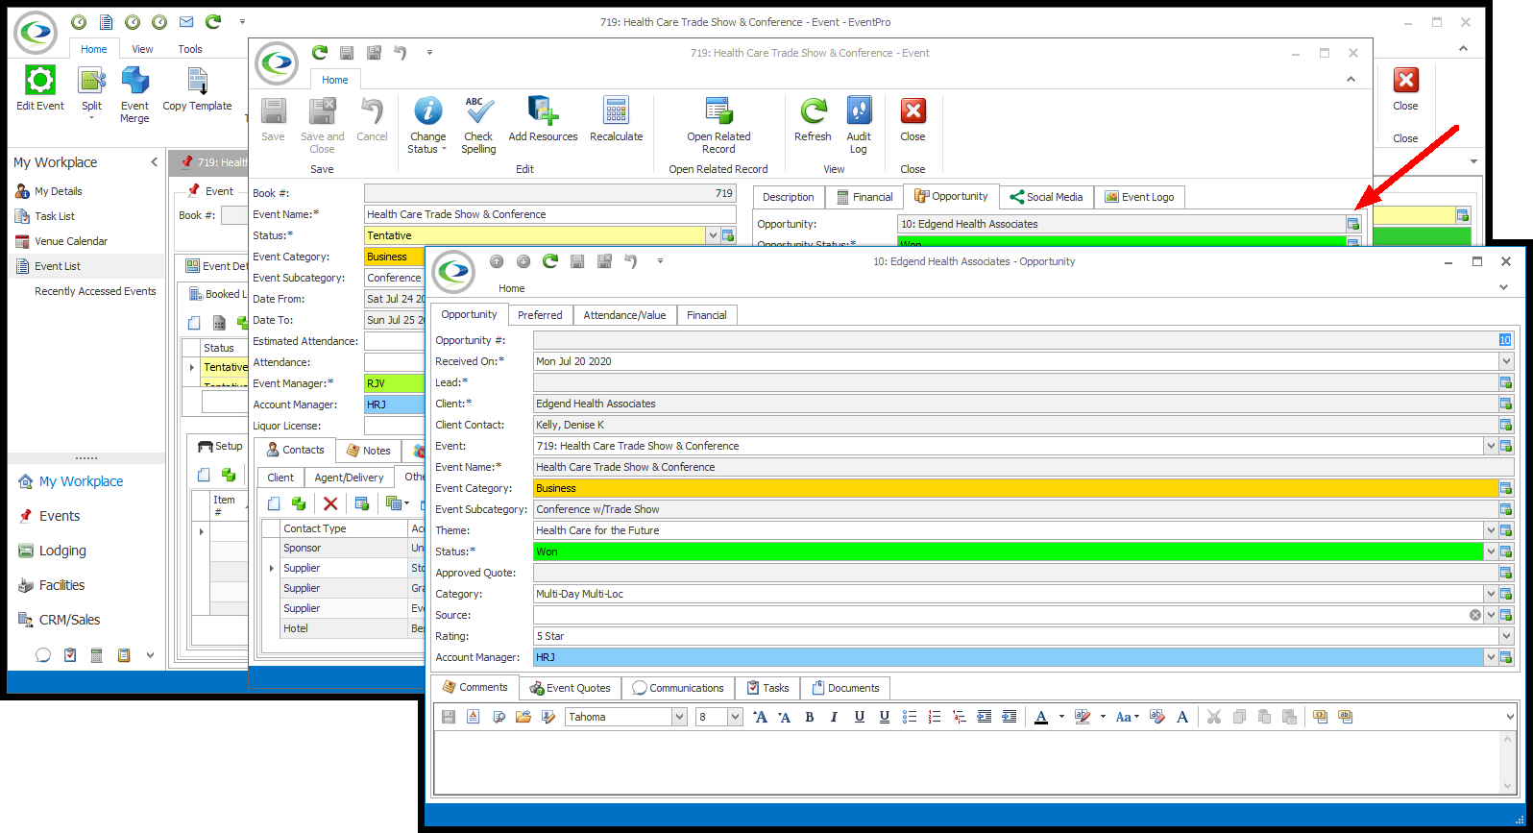This screenshot has height=833, width=1533.
Task: Collapse the My Workplace navigation panel
Action: coord(154,162)
